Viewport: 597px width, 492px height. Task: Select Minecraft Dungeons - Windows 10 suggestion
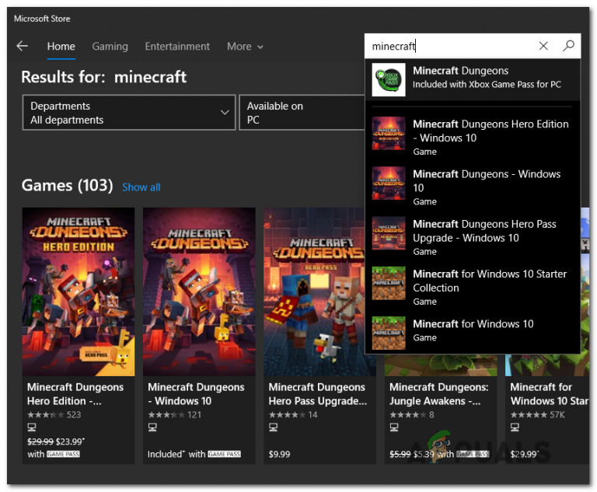[x=473, y=187]
